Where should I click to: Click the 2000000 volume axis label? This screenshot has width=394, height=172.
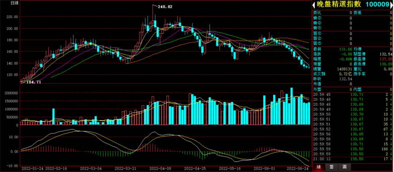tap(12, 93)
